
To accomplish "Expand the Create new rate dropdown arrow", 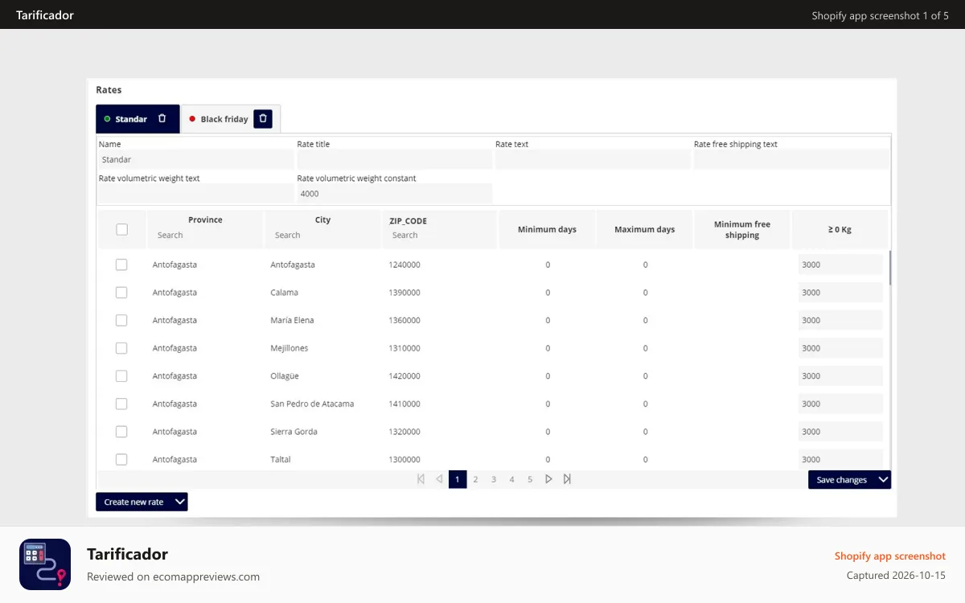I will (x=179, y=502).
